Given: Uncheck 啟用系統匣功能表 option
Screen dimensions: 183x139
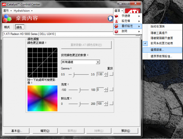Looking at the screenshot, I should point(162,43).
